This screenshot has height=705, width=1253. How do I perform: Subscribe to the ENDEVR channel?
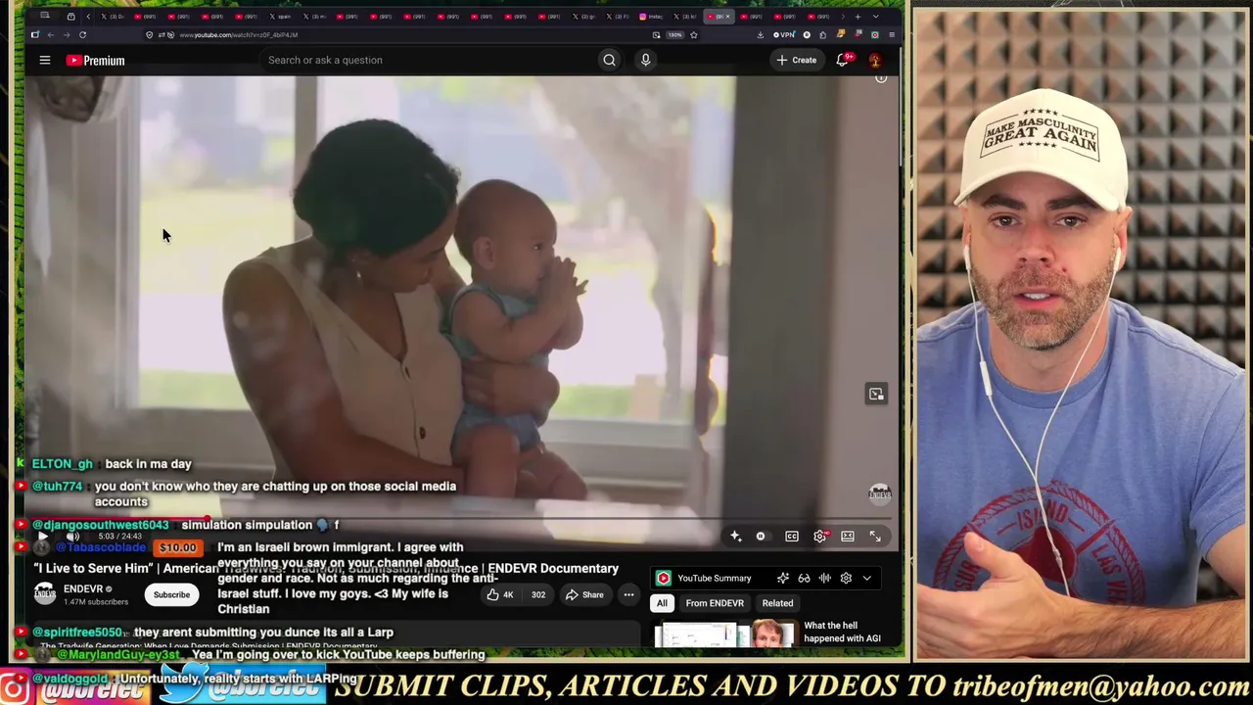171,594
